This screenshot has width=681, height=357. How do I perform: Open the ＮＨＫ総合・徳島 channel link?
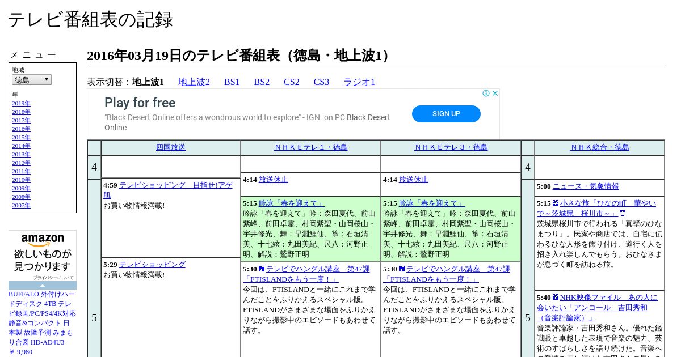(599, 147)
